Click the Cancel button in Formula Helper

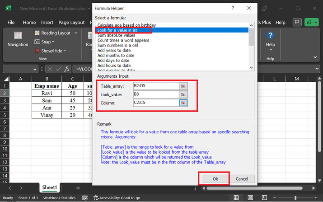[242, 179]
